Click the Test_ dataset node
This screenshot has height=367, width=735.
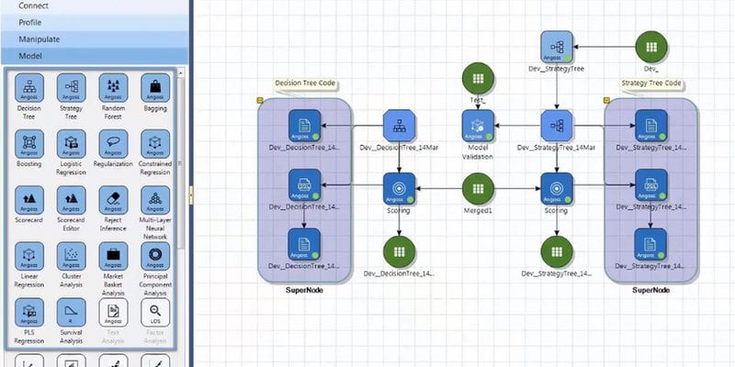click(478, 78)
